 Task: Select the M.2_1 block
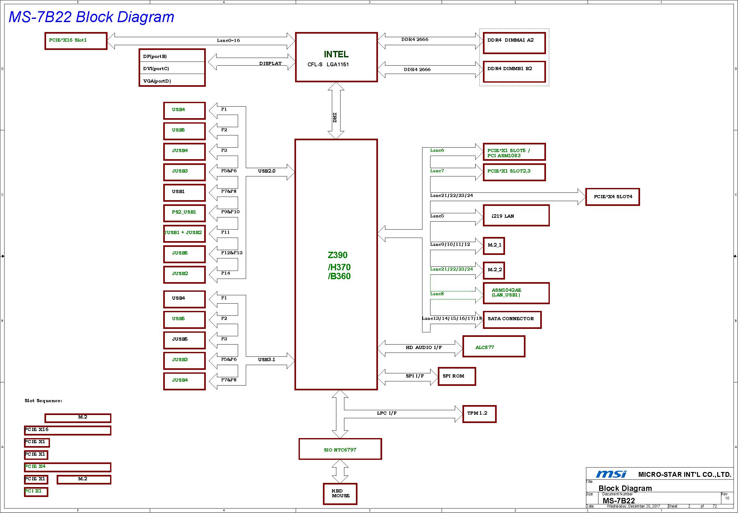(494, 246)
